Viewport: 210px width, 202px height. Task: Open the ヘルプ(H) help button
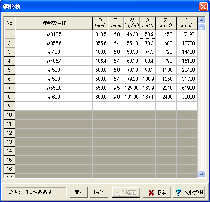(x=190, y=193)
